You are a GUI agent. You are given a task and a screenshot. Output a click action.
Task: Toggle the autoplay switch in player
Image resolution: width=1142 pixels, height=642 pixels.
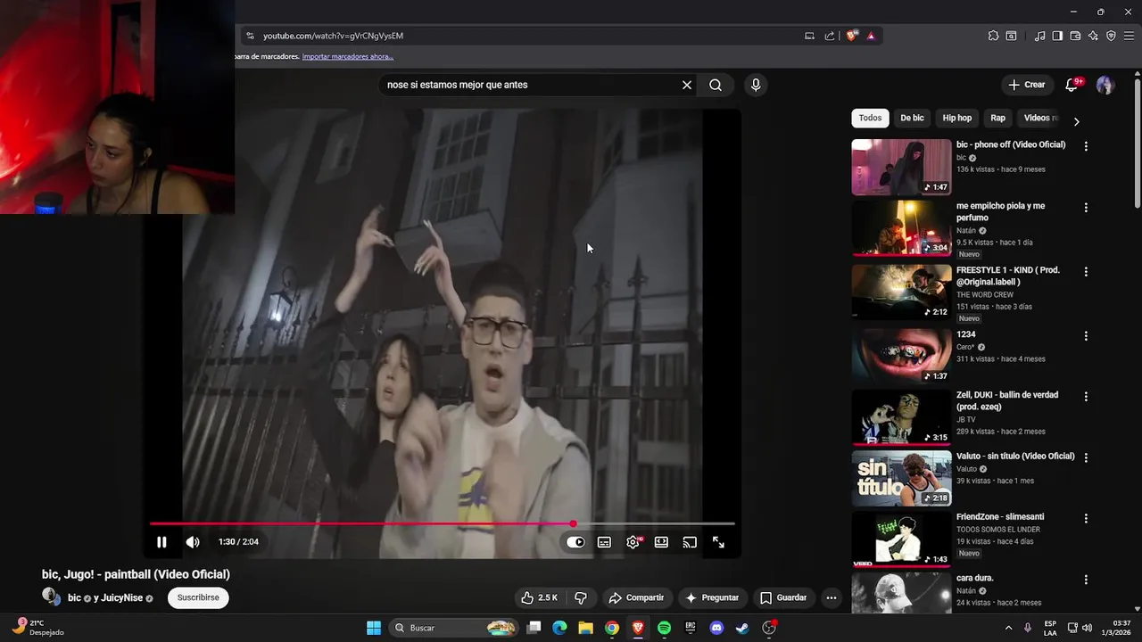[x=575, y=542]
